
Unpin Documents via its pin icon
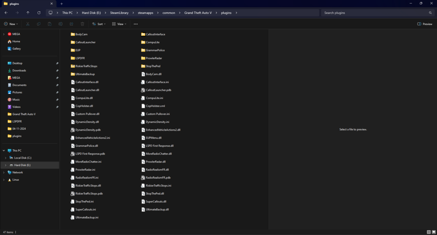pyautogui.click(x=57, y=85)
